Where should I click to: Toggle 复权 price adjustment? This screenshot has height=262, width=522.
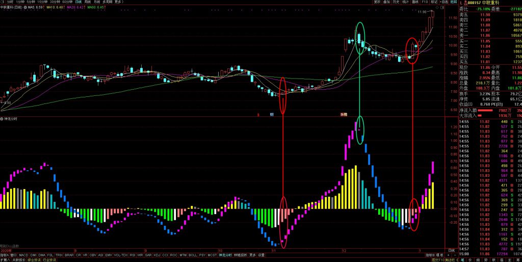pos(377,2)
